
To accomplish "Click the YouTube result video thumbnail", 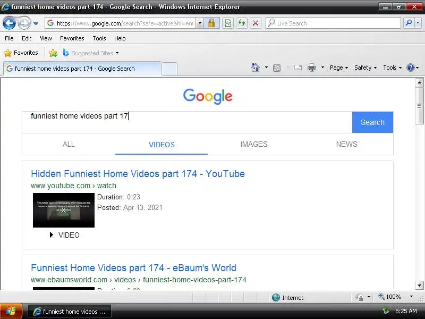I will tap(64, 210).
